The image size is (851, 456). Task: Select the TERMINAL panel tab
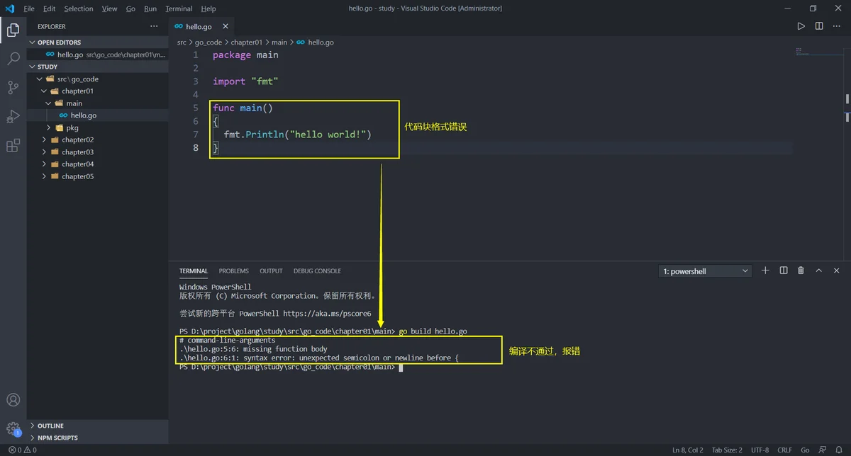[x=194, y=271]
